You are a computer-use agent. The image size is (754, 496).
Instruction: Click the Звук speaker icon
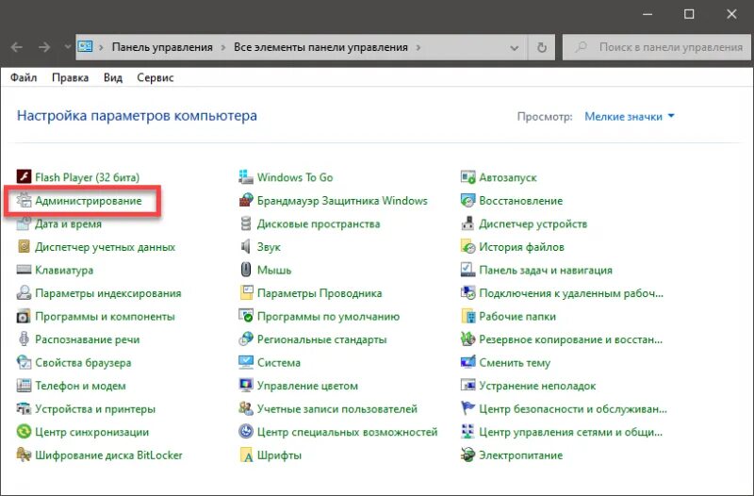246,246
